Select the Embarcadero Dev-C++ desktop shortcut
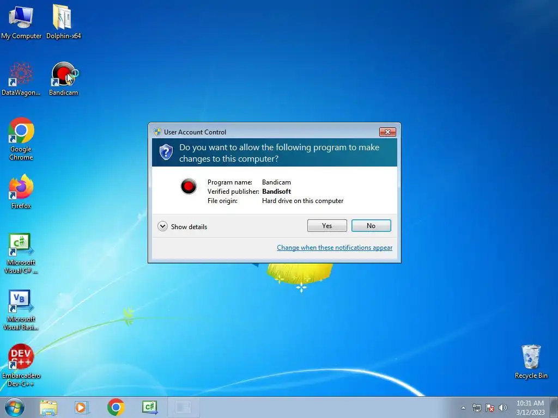 point(21,365)
